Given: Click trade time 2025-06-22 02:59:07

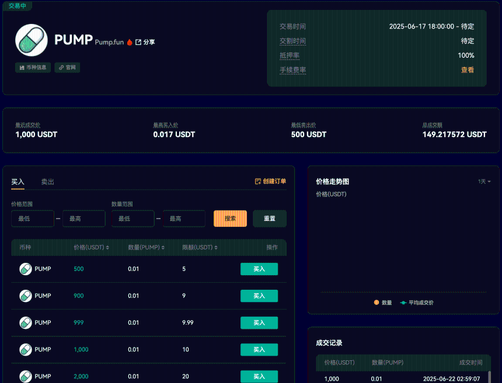Looking at the screenshot, I should pyautogui.click(x=451, y=379).
